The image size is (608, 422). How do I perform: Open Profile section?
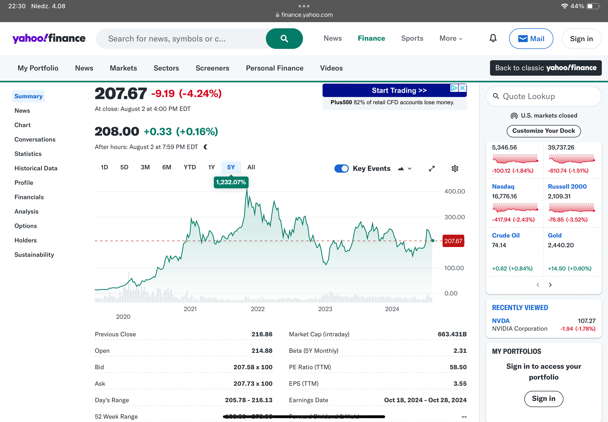pos(23,183)
